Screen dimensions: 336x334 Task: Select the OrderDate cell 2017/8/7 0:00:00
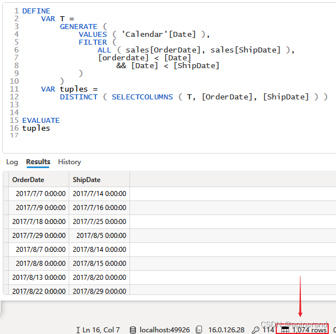click(39, 249)
